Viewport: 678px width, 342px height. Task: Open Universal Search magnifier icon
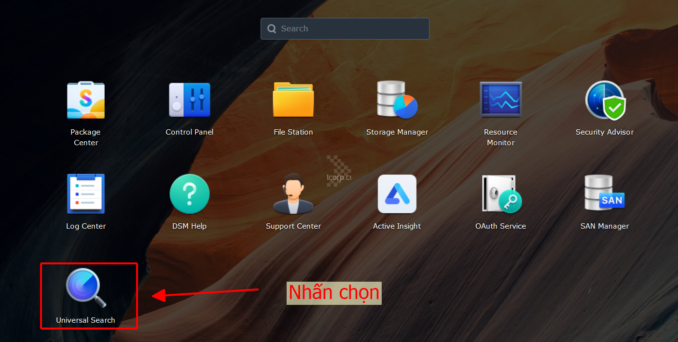86,288
